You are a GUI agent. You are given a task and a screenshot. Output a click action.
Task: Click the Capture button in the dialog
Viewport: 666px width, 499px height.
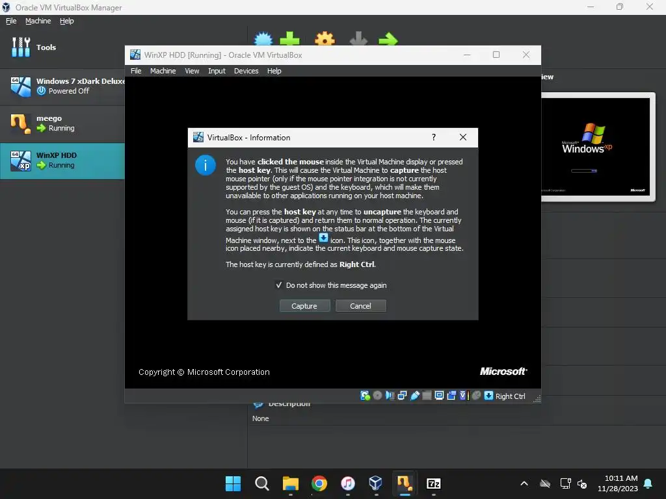point(304,306)
